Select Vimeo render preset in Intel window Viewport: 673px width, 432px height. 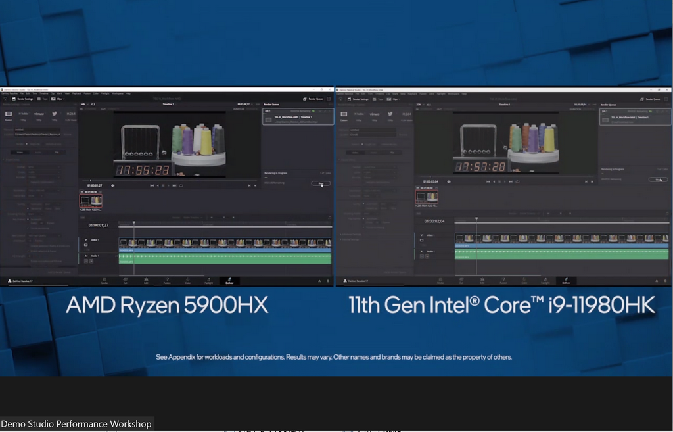(374, 116)
